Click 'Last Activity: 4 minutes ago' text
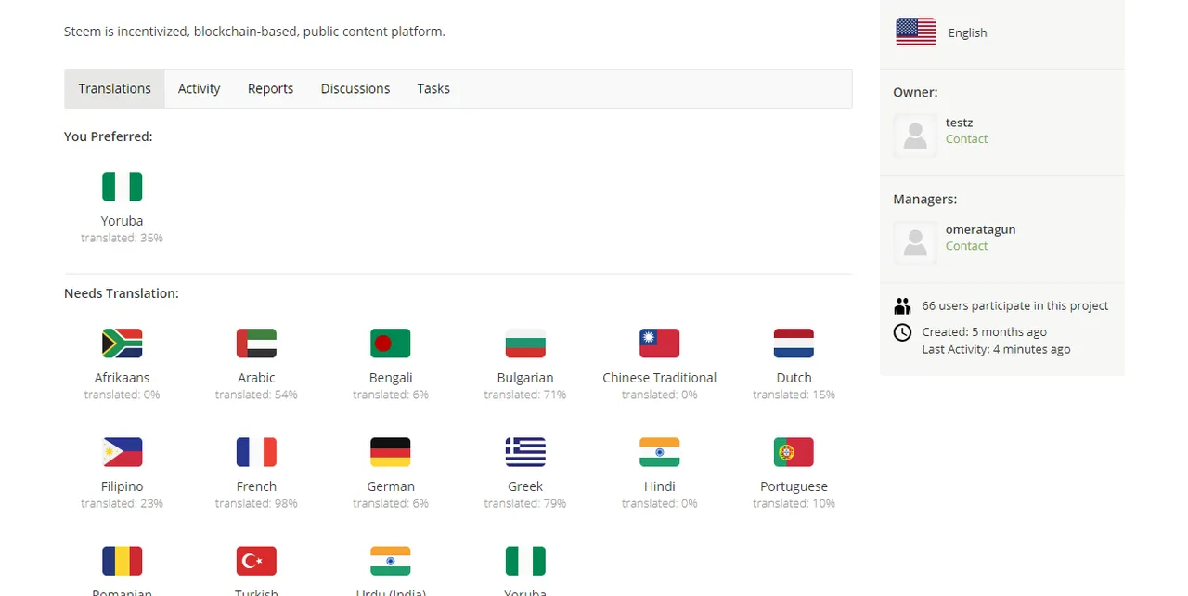 pos(996,350)
